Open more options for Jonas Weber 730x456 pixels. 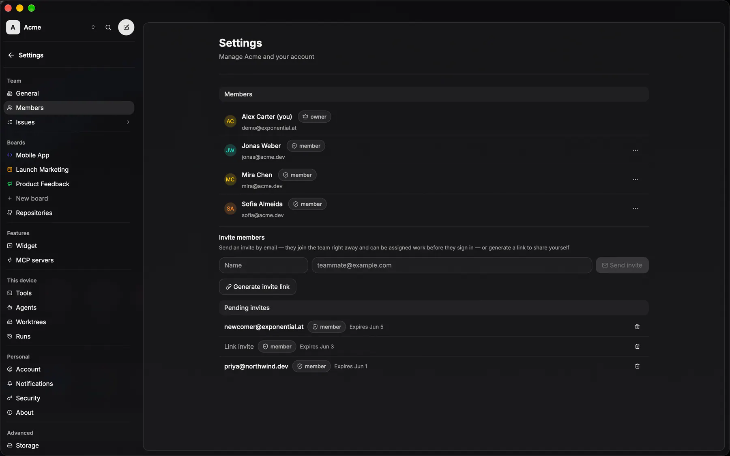tap(635, 150)
